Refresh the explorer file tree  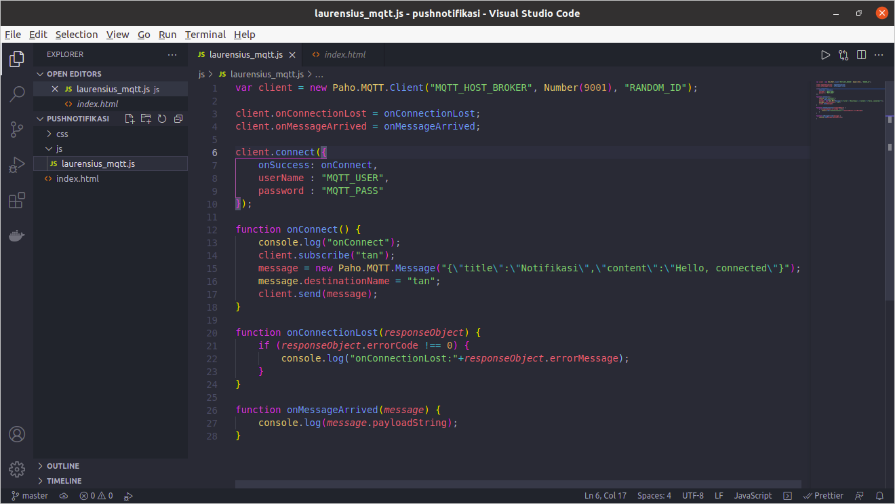[x=162, y=119]
